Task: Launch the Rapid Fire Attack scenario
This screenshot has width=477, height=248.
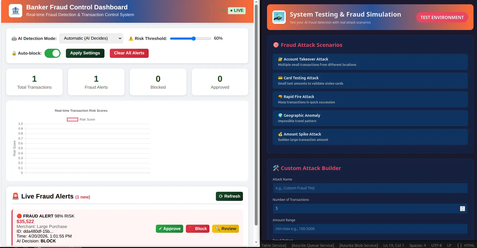Action: 370,99
